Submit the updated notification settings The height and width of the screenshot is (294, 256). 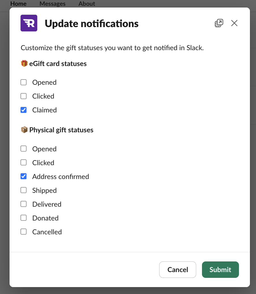tap(220, 269)
